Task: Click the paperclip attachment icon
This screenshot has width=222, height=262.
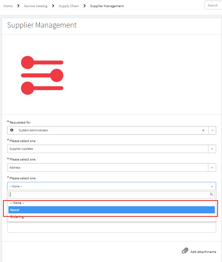Action: point(185,251)
